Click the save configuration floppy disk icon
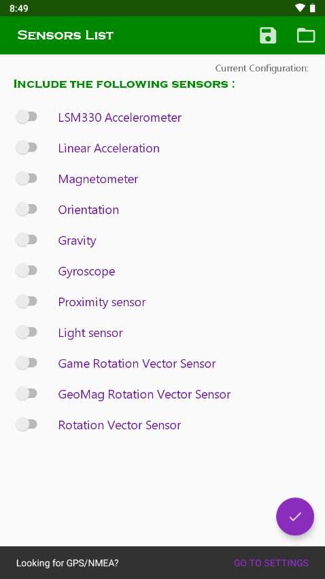 268,35
